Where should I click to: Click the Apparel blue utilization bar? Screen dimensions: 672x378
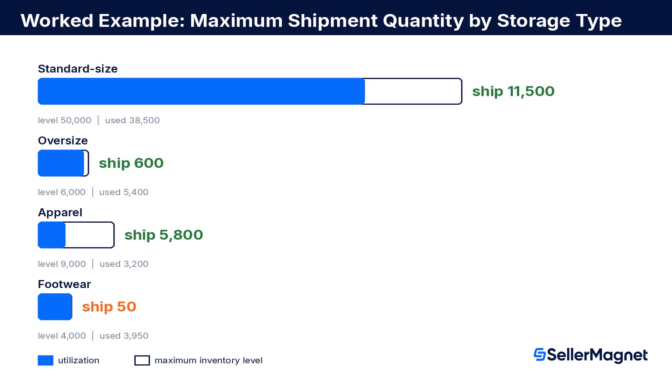51,235
